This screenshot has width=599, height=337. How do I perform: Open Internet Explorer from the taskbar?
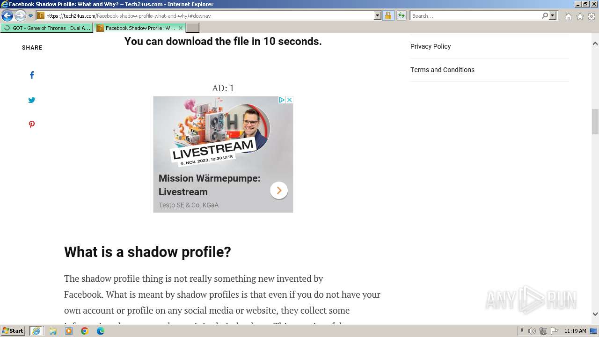36,331
